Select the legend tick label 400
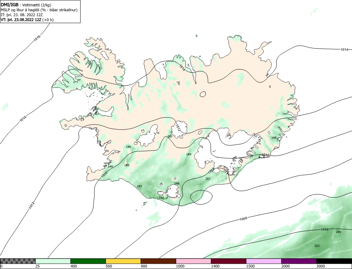This screenshot has width=352, height=269. 74,266
